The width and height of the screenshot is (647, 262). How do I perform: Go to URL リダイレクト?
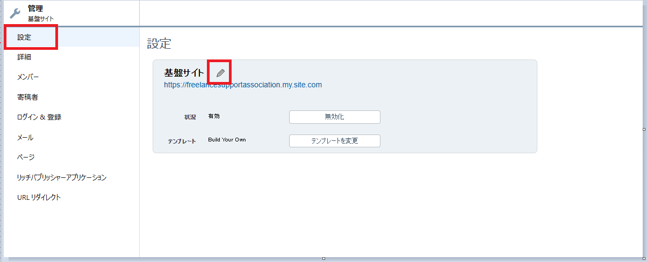click(x=39, y=197)
